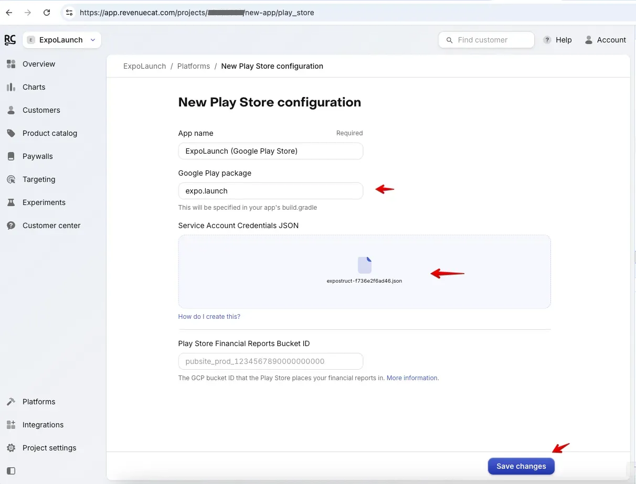Click the file name expostruct-f736e2f6ad46.json
This screenshot has width=636, height=484.
click(364, 281)
